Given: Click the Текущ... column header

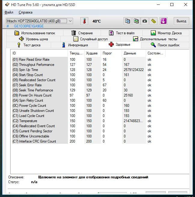Looking at the screenshot, I should coord(76,53).
